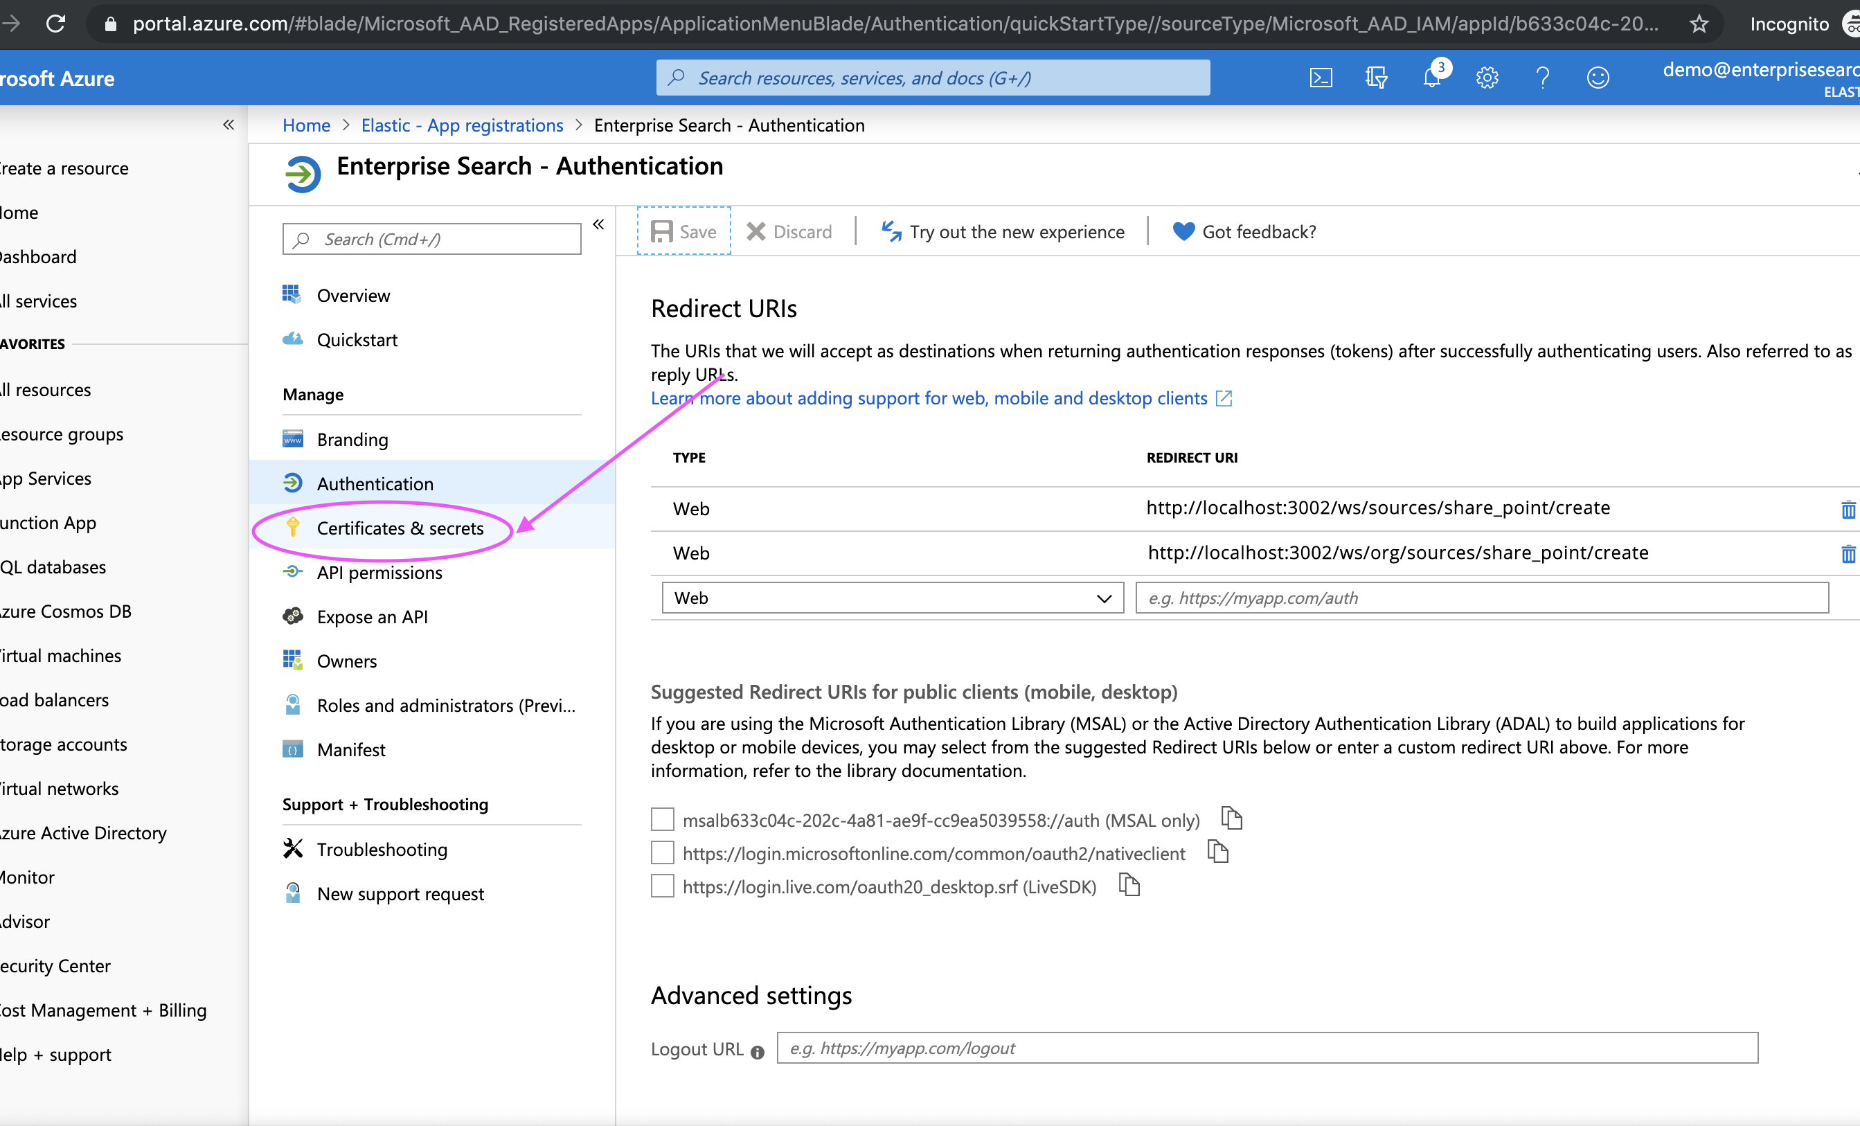Open the notifications bell icon
1860x1126 pixels.
pyautogui.click(x=1431, y=78)
